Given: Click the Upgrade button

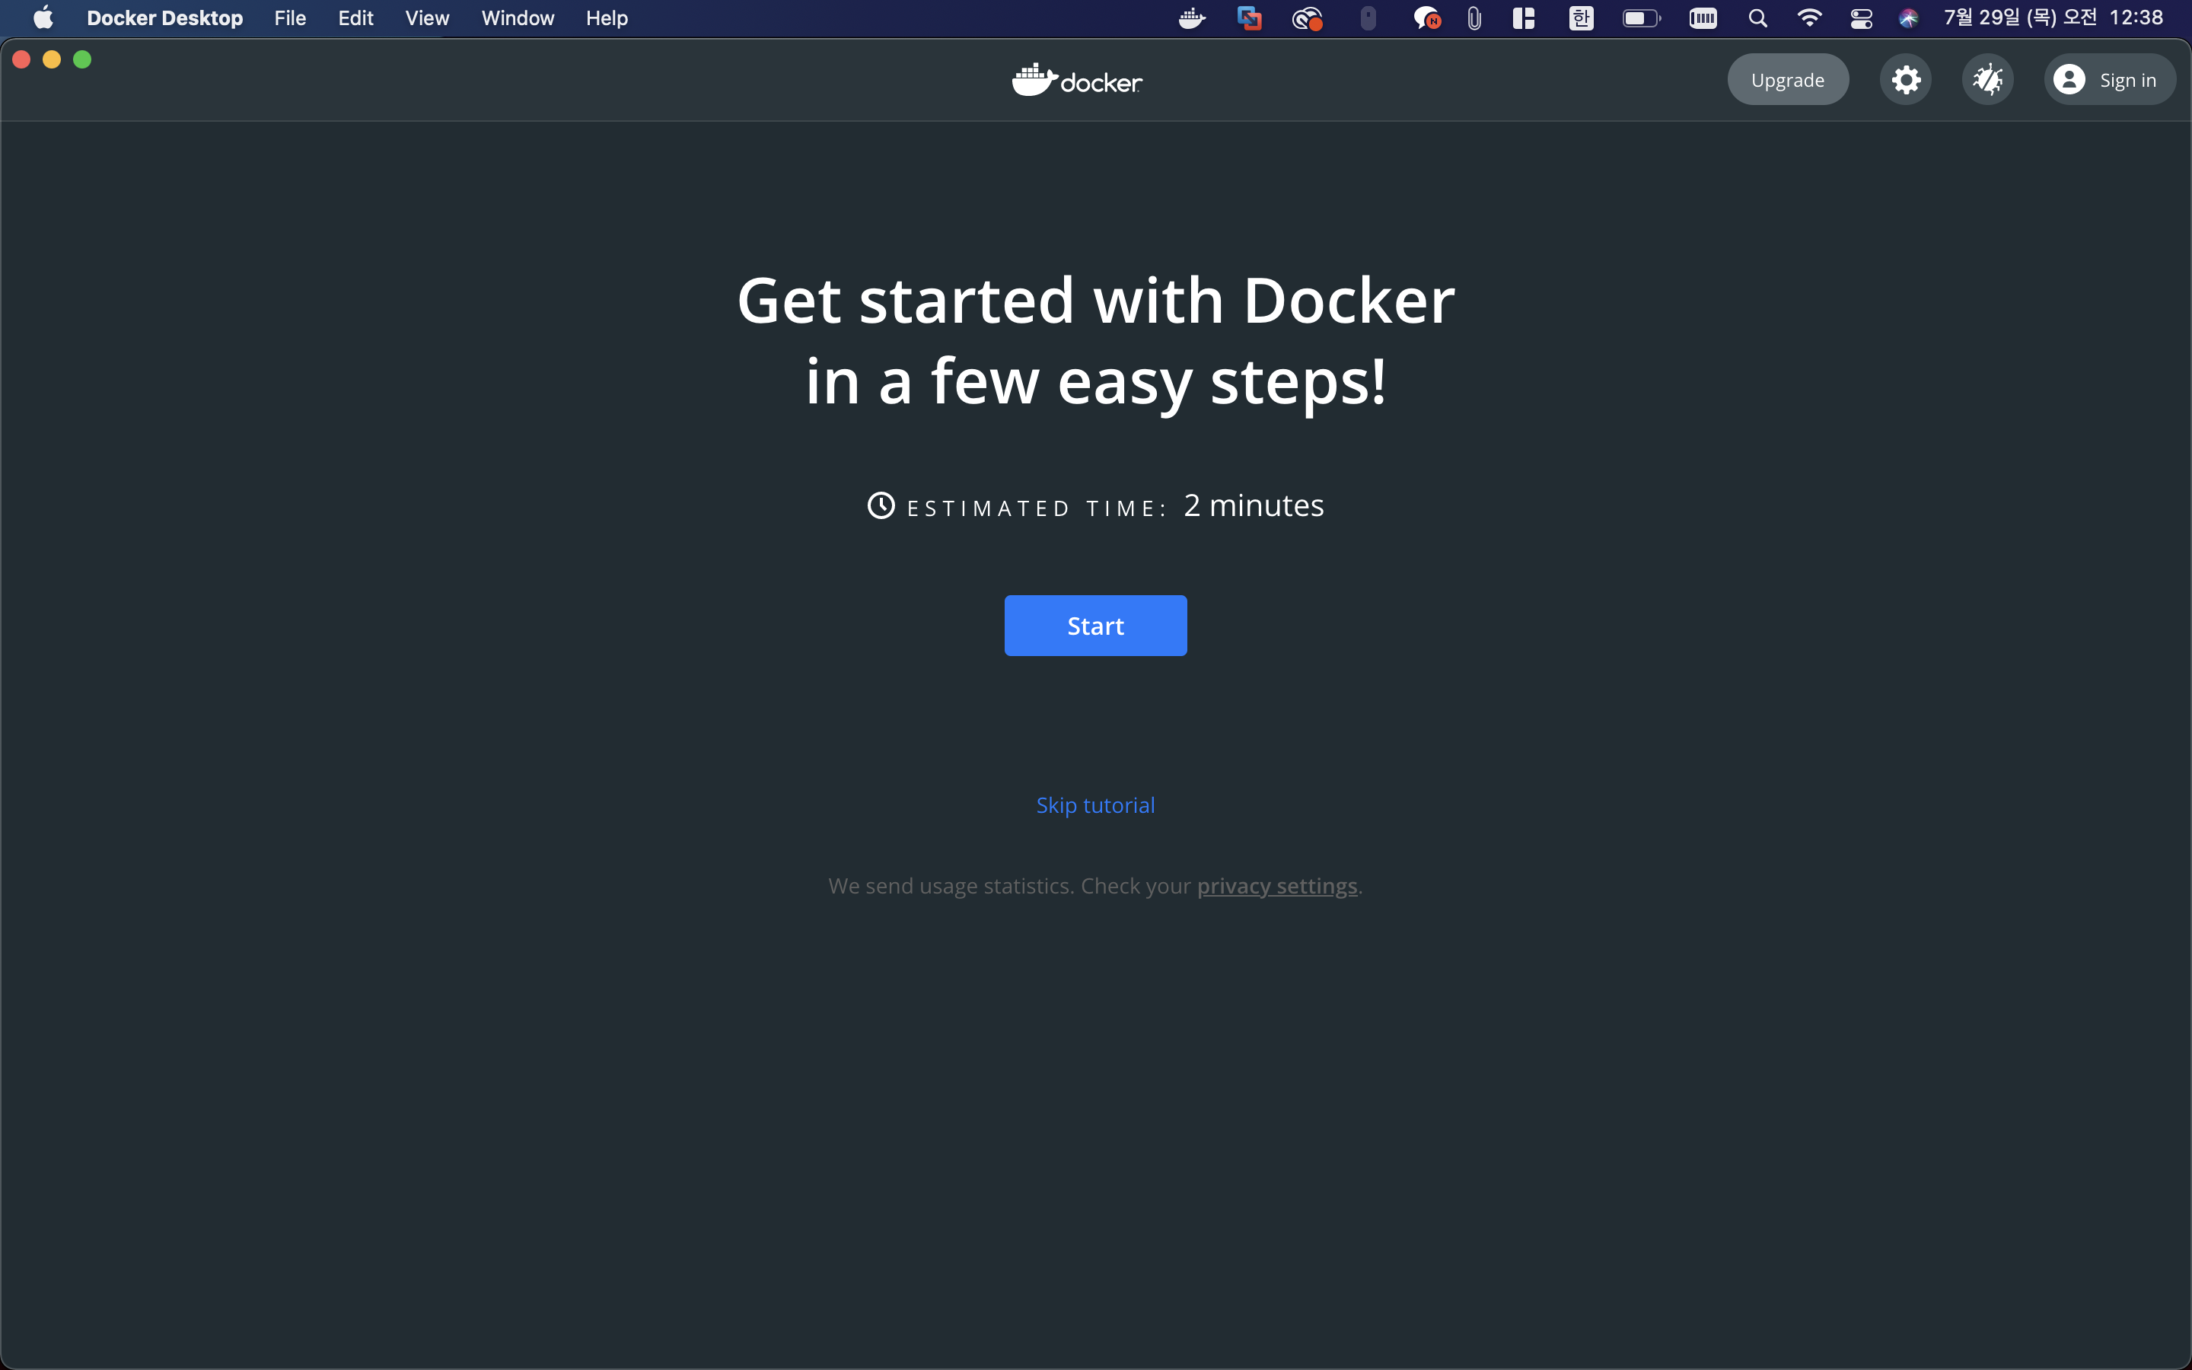Looking at the screenshot, I should (x=1787, y=80).
